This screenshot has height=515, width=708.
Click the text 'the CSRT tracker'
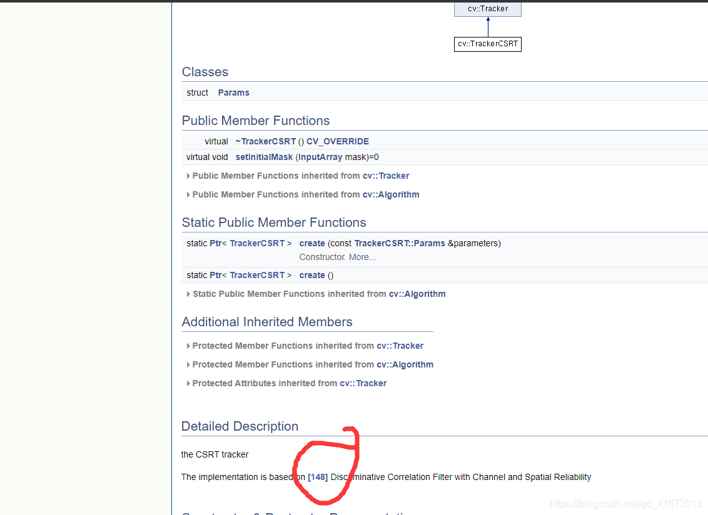pyautogui.click(x=215, y=454)
